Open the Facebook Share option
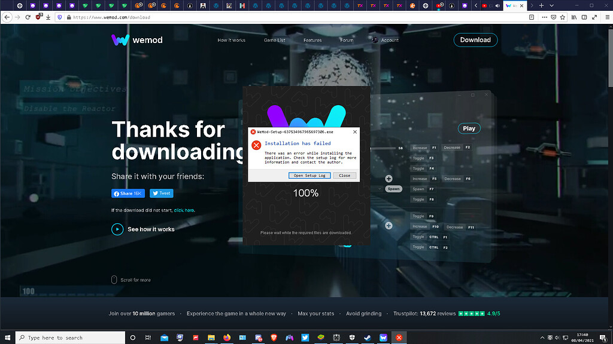Viewport: 613px width, 344px height. [128, 193]
